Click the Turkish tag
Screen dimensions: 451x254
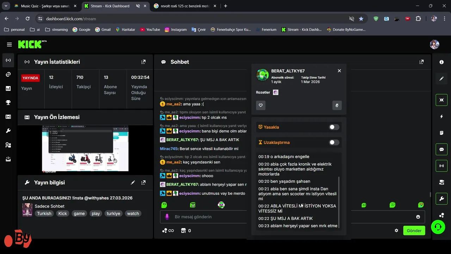tap(44, 213)
